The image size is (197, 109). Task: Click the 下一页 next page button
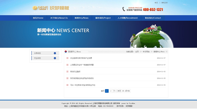[115, 91]
